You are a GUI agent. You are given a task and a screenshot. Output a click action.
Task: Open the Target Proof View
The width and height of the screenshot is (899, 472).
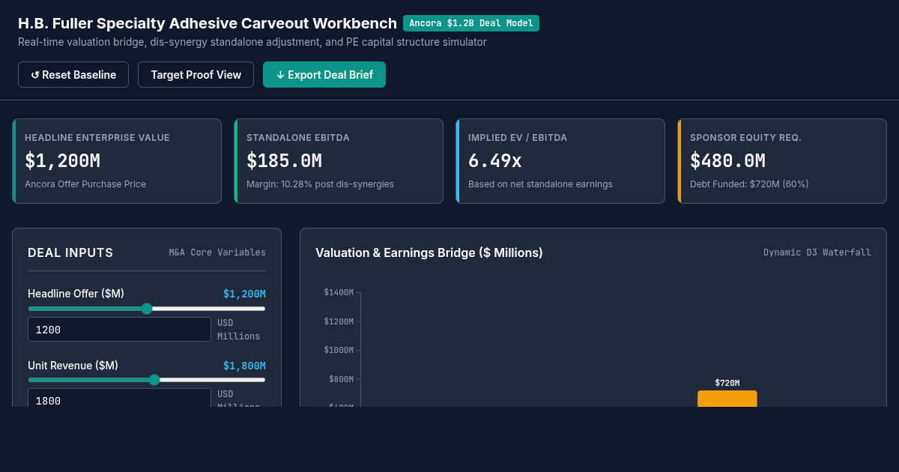[x=196, y=75]
